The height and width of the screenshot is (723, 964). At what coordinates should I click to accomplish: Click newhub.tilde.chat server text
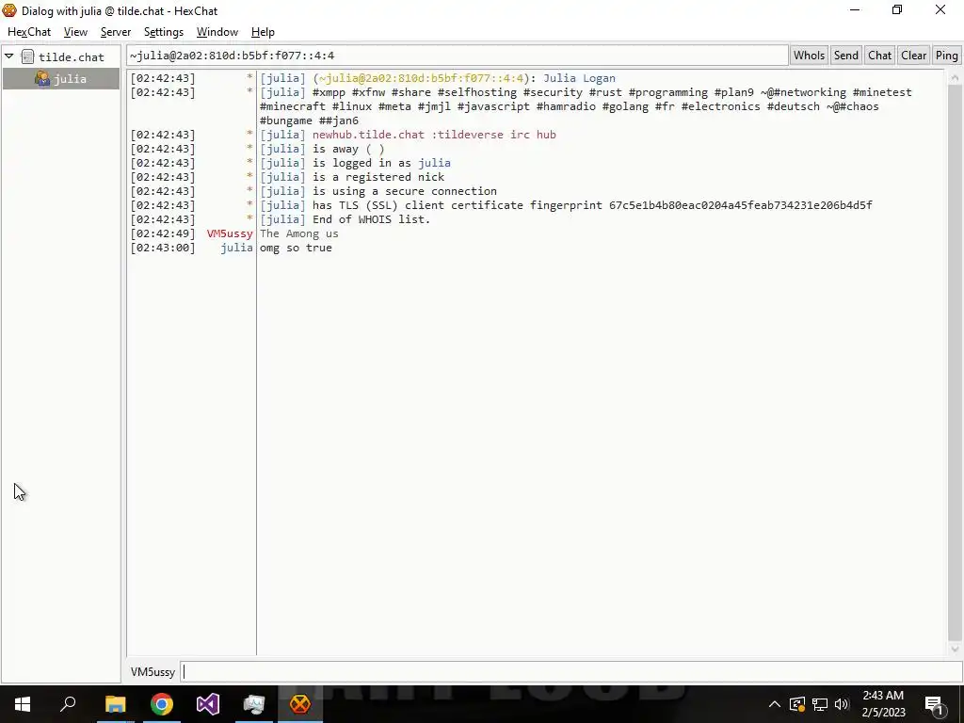(368, 135)
